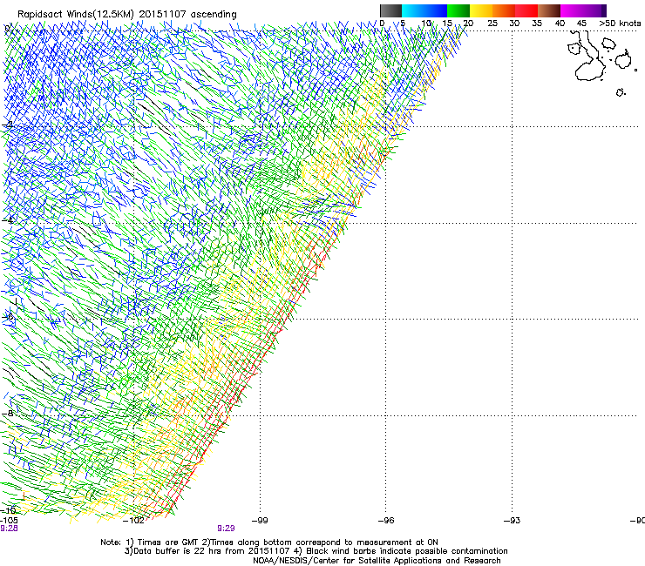
Task: Click the brown 35-40 knots legend segment
Action: point(549,10)
